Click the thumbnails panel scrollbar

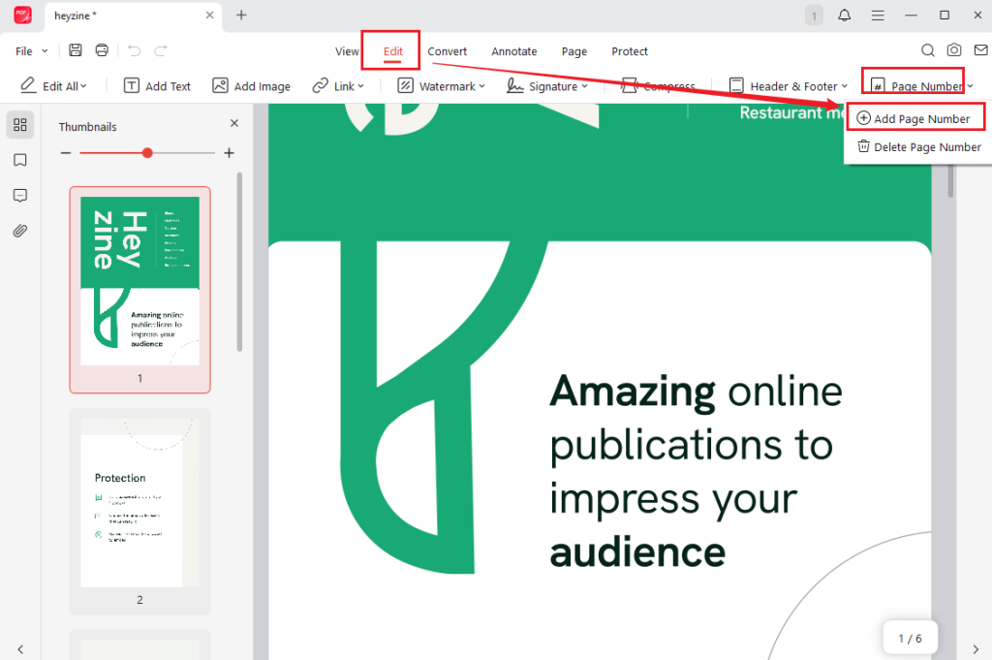coord(239,262)
